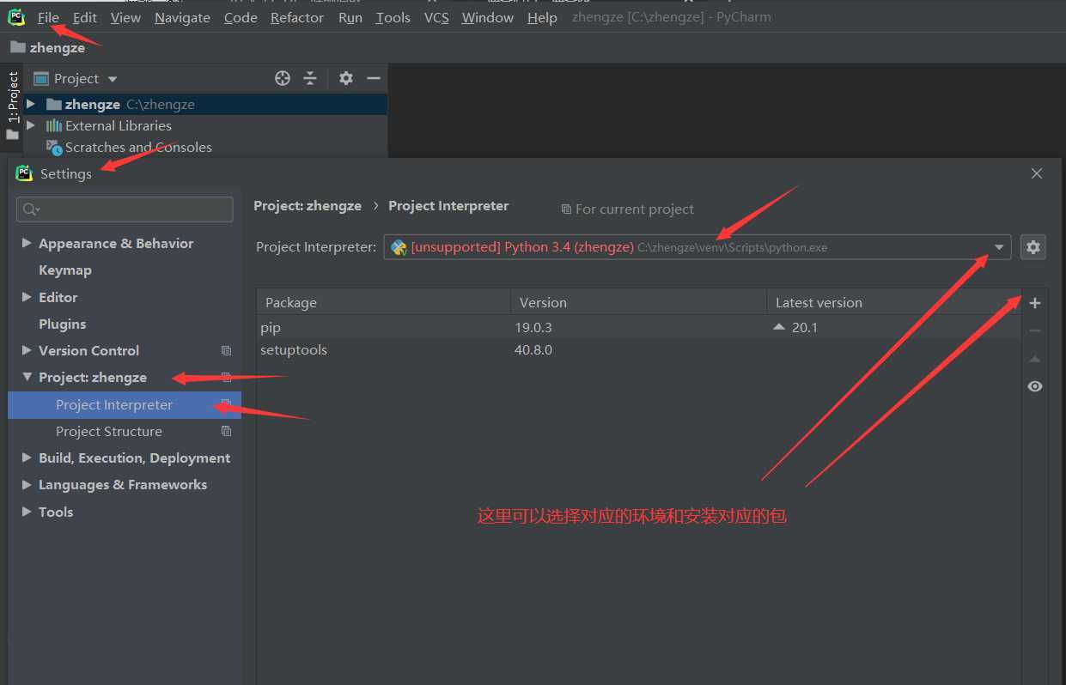This screenshot has height=685, width=1066.
Task: Select the setuptools package row
Action: 638,349
